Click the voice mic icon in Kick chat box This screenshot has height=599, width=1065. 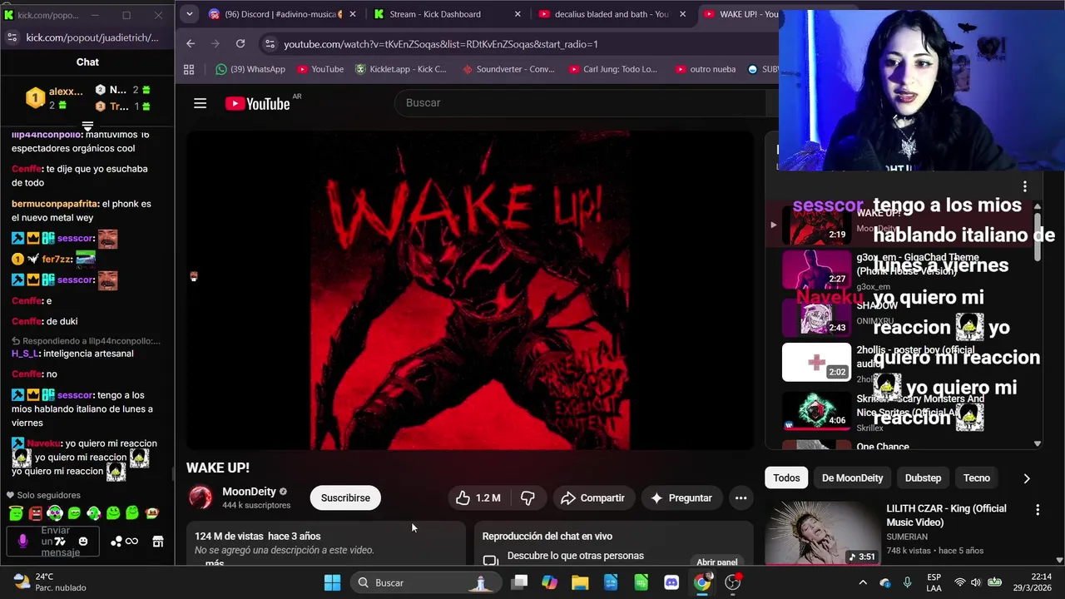[22, 541]
